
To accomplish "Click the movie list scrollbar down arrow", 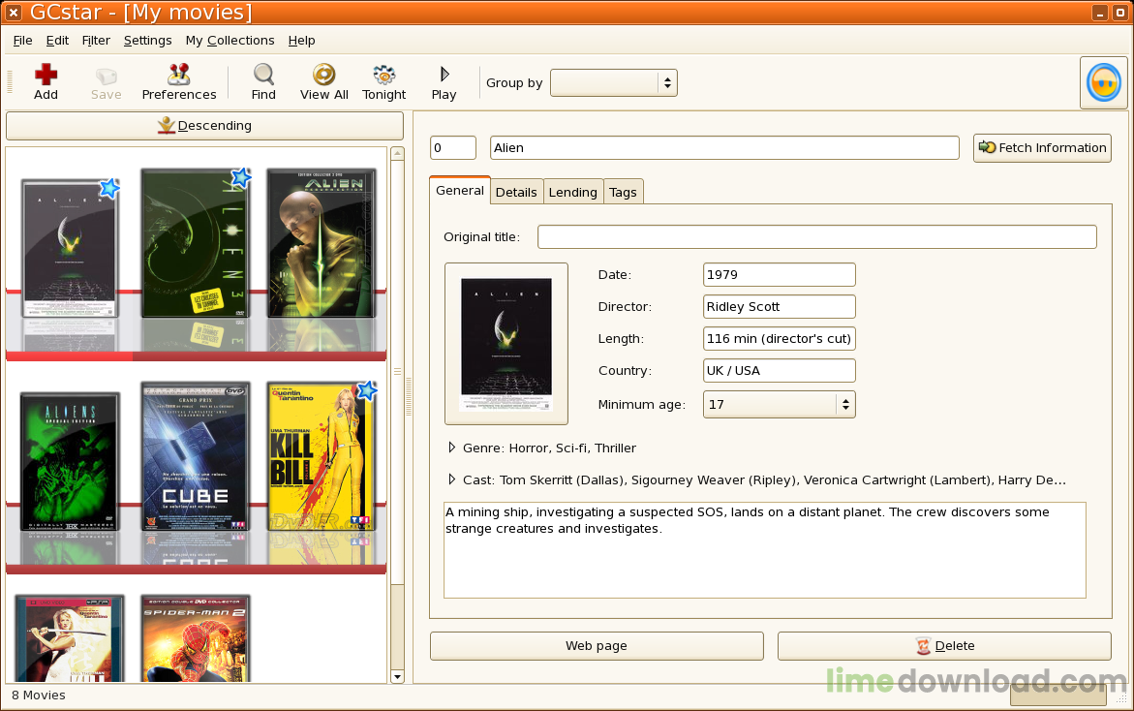I will (397, 675).
